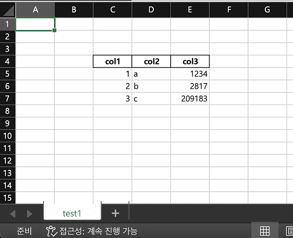This screenshot has width=293, height=238.
Task: Click the col3 header cell
Action: 190,61
